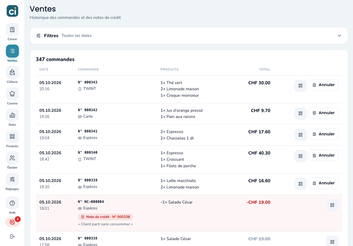Click the COMMANDE column header
The image size is (353, 246).
pos(88,69)
